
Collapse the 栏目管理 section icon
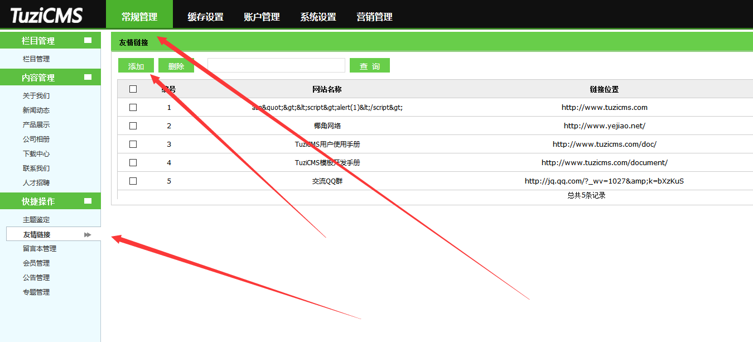click(x=88, y=40)
